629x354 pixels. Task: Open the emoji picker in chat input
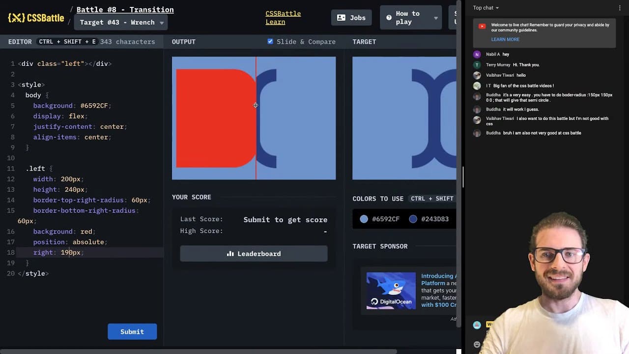pos(477,344)
